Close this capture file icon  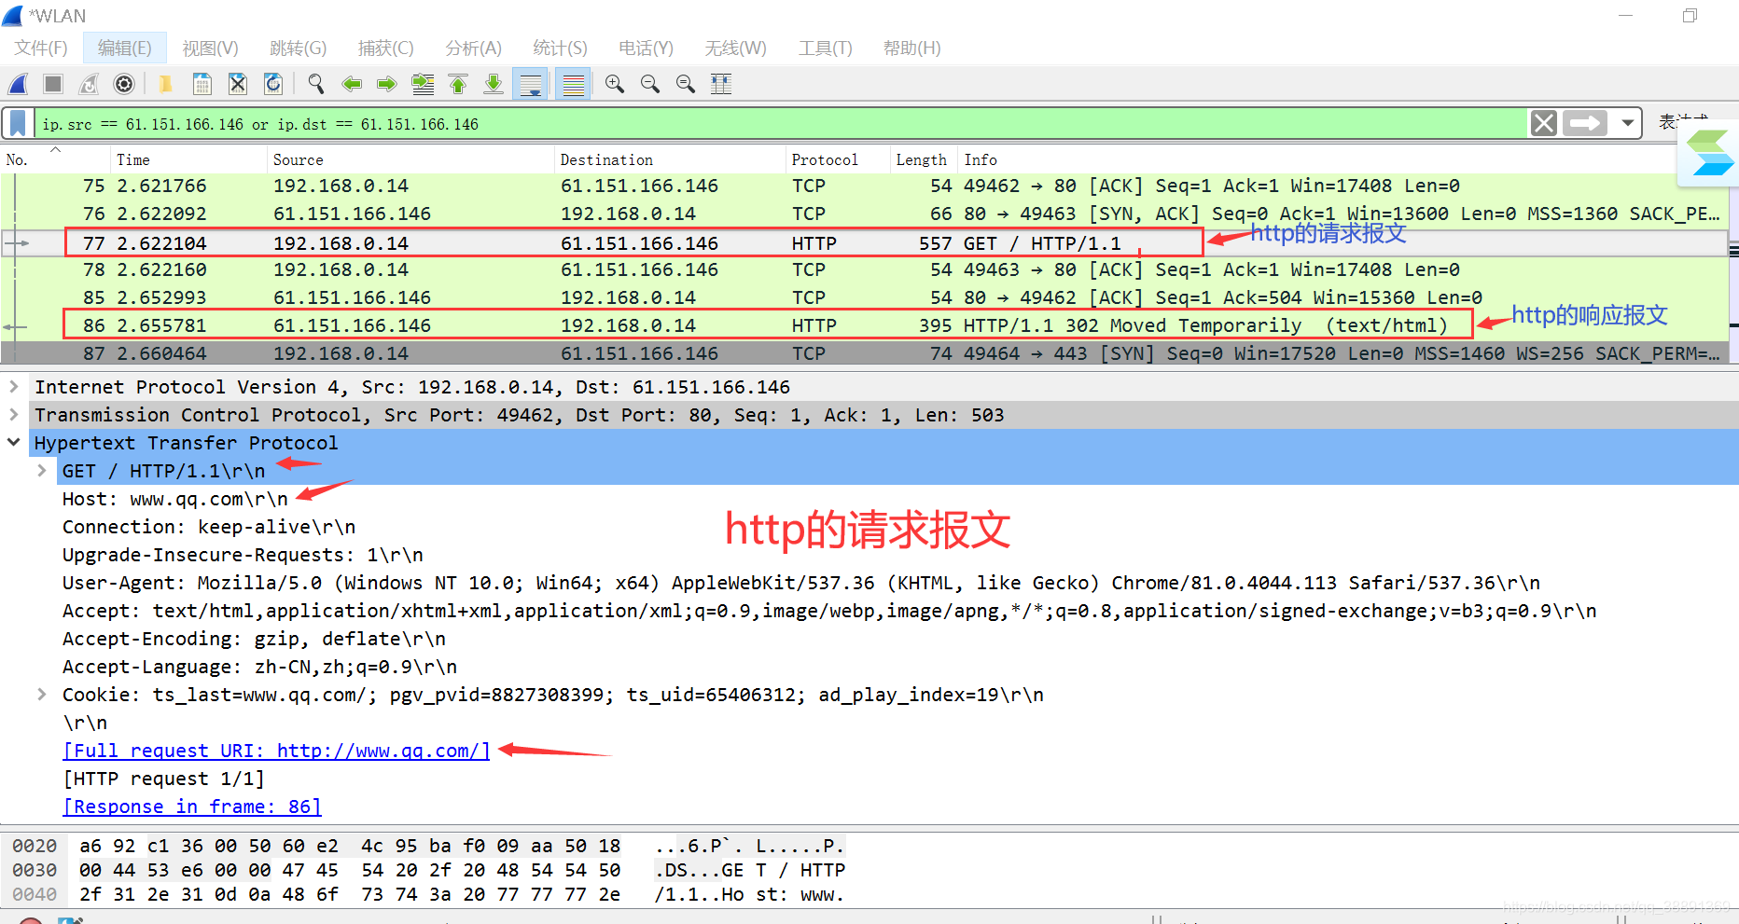coord(238,84)
